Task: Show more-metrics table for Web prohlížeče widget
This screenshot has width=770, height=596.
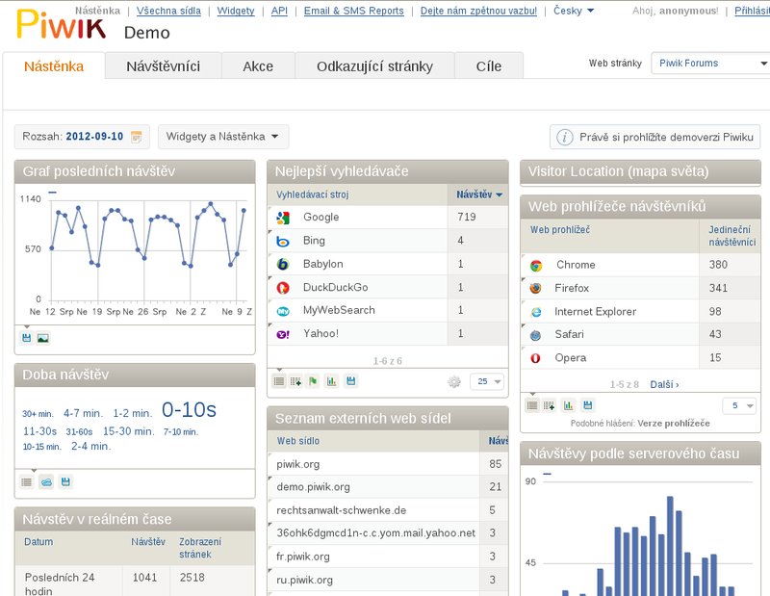Action: (549, 405)
